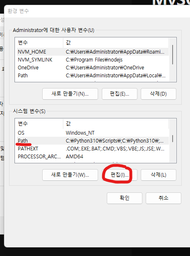Click the C:\Program Files\nodejs value cell
This screenshot has height=256, width=190.
click(x=94, y=60)
